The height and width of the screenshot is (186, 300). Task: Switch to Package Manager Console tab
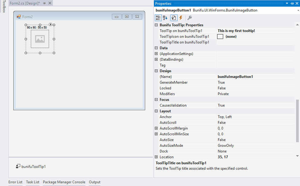(64, 182)
